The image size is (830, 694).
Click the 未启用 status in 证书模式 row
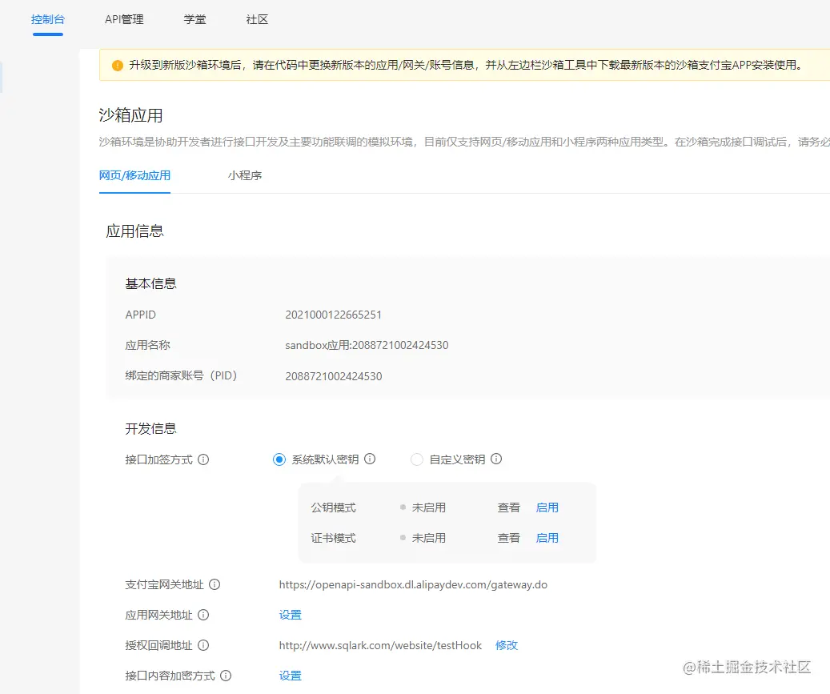(429, 538)
